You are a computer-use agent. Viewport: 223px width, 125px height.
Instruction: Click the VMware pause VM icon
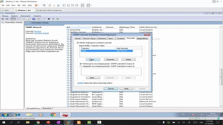tap(36, 5)
